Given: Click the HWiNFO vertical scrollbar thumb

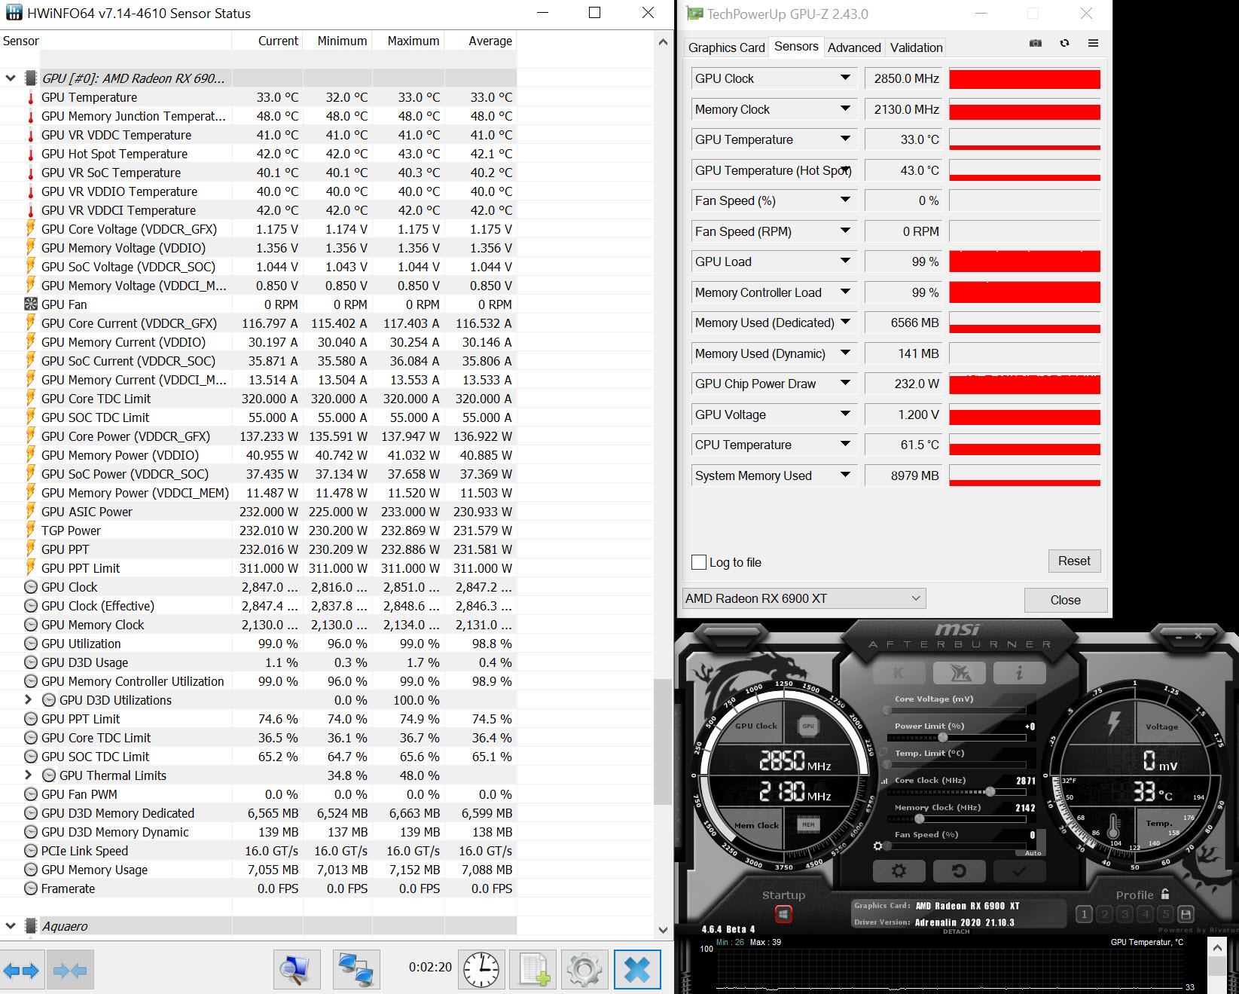Looking at the screenshot, I should [x=663, y=742].
